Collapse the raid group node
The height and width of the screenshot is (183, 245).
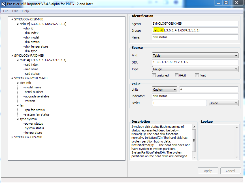point(18,60)
